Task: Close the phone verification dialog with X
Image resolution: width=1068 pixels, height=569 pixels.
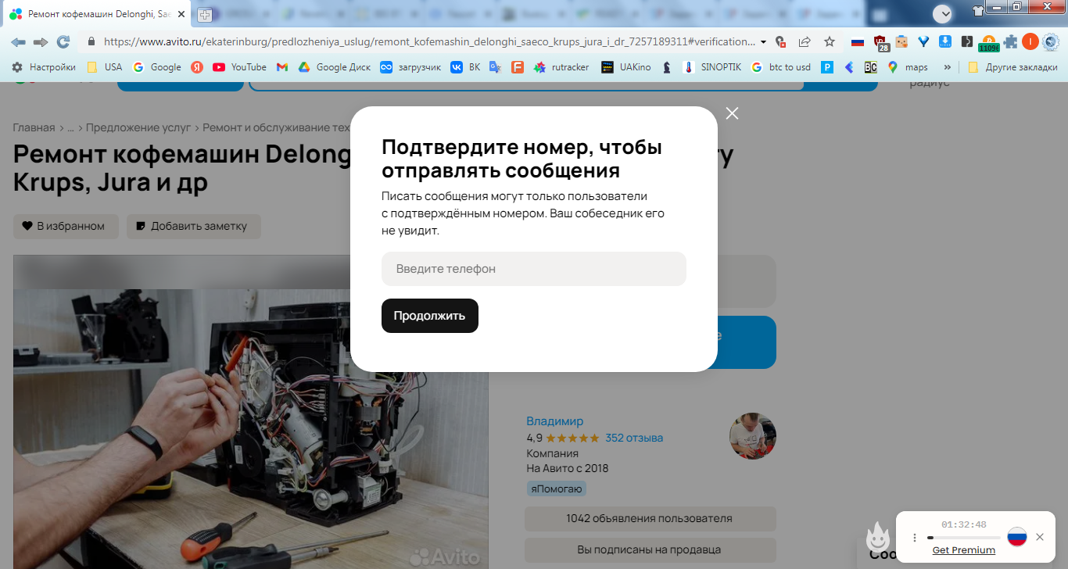Action: 732,113
